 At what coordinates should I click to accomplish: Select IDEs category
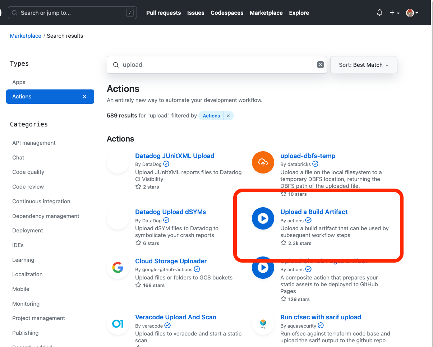click(18, 245)
